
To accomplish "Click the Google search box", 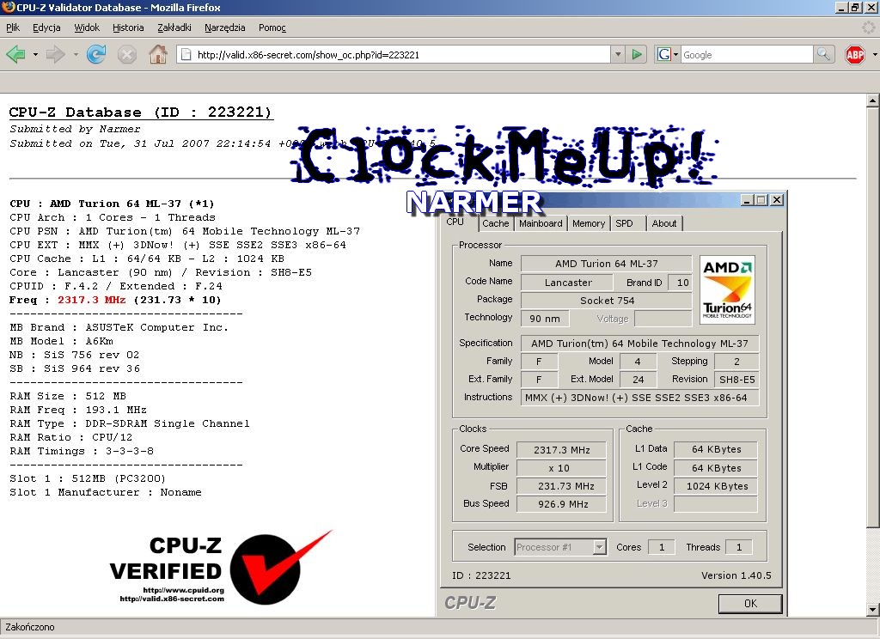I will pyautogui.click(x=747, y=54).
